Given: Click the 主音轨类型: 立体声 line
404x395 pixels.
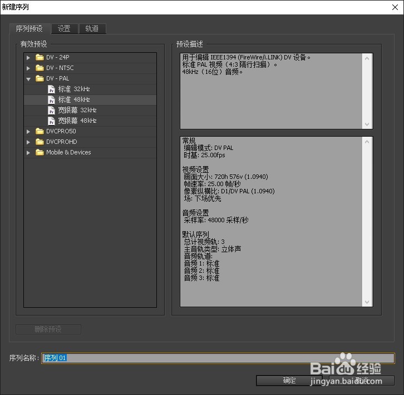Looking at the screenshot, I should click(213, 249).
